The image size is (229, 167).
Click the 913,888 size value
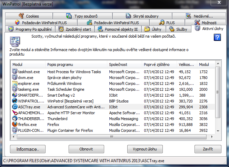tap(186, 125)
